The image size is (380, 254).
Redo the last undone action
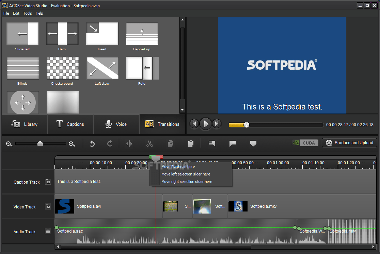tap(109, 143)
